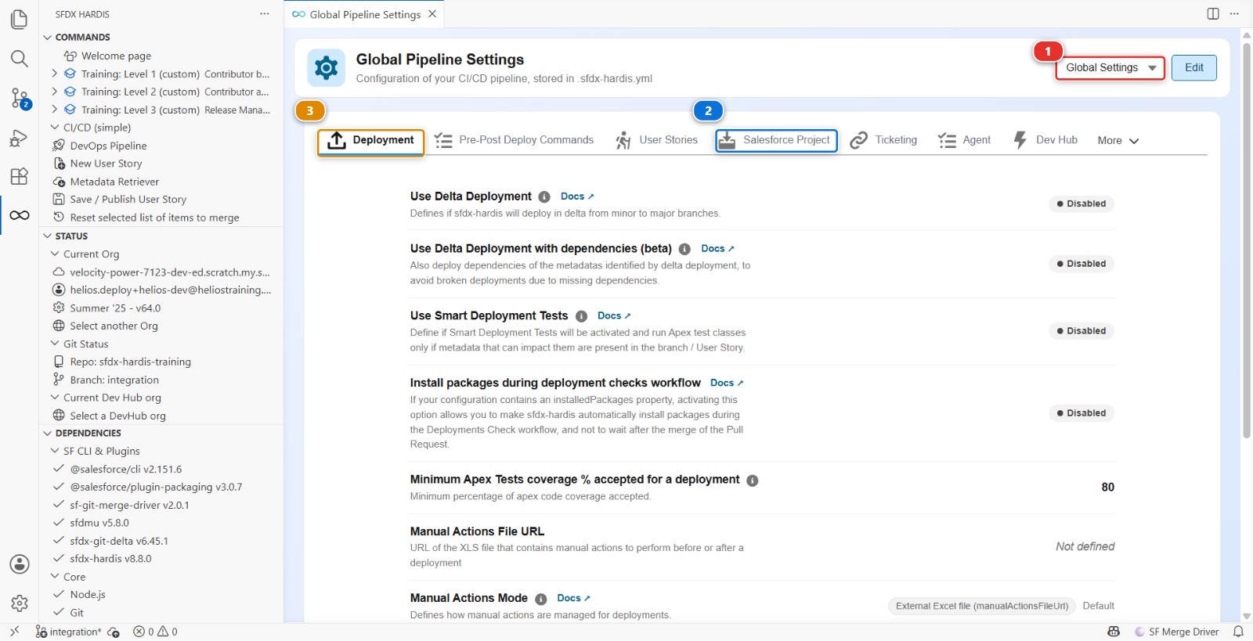Collapse the SF CLI & Plugins group
This screenshot has height=641, width=1253.
click(x=55, y=451)
